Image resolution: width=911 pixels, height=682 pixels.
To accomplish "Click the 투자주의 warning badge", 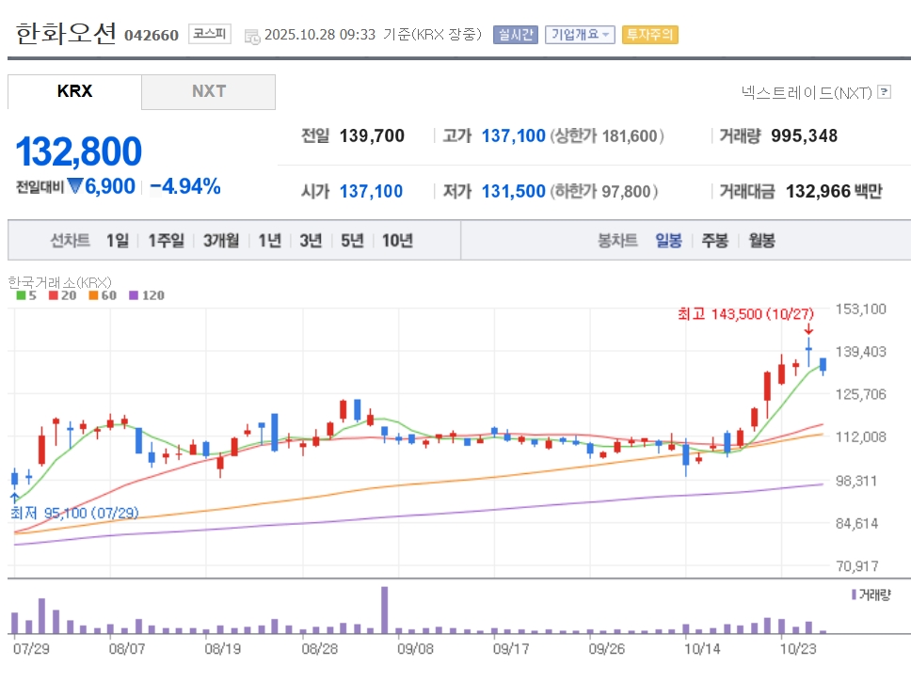I will pyautogui.click(x=649, y=35).
